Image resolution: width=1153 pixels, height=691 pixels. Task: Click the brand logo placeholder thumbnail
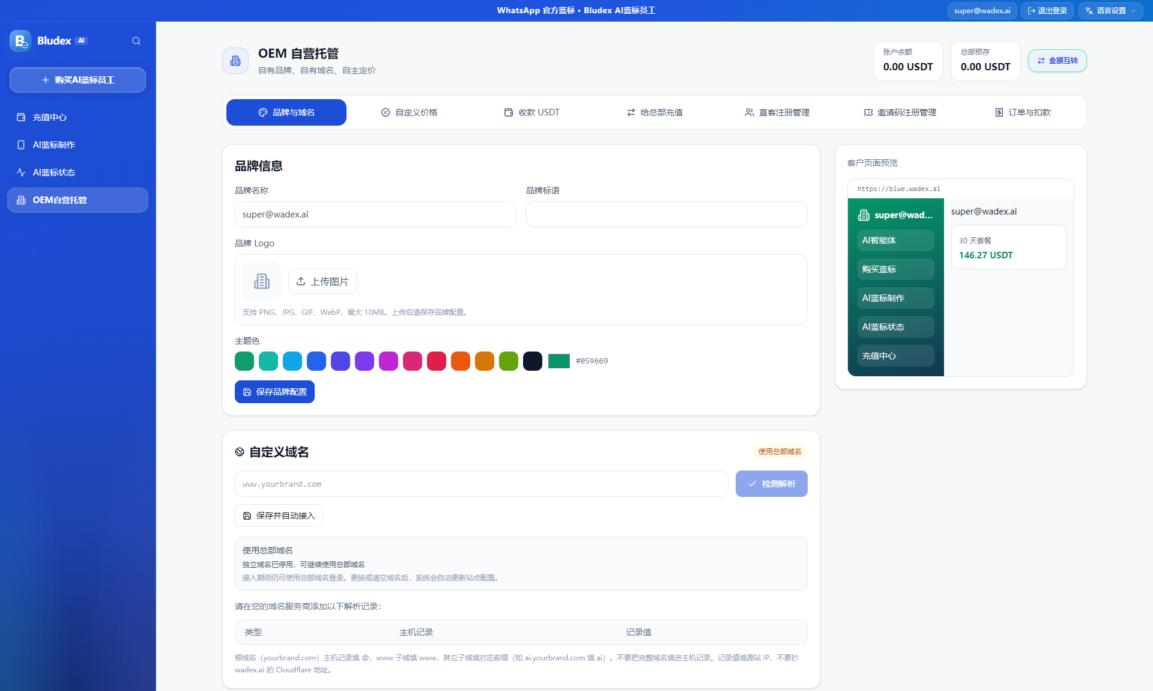262,281
